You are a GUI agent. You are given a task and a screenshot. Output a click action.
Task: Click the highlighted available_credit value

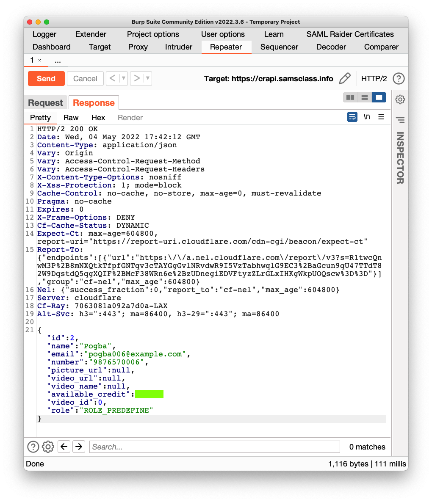pos(149,394)
